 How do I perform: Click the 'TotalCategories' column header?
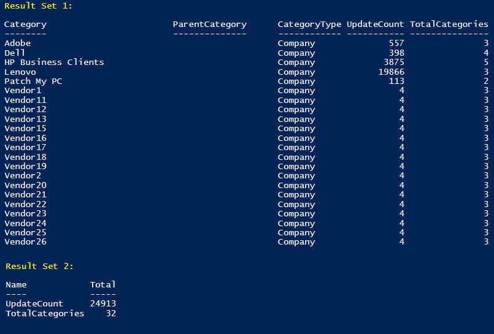pyautogui.click(x=449, y=25)
